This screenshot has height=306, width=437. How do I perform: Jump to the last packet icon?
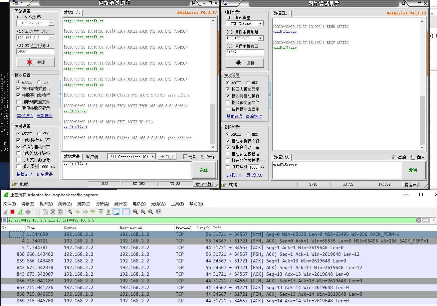pos(109,212)
